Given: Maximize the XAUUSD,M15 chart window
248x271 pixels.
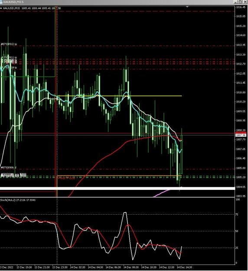Looking at the screenshot, I should (x=240, y=2).
